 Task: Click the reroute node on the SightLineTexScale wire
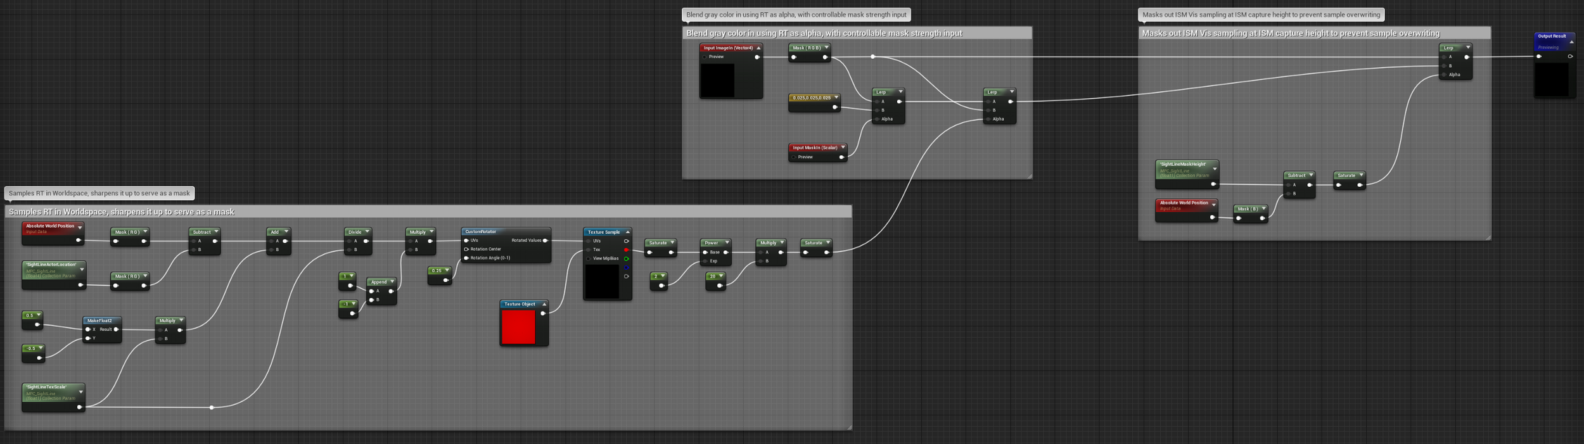[x=212, y=407]
